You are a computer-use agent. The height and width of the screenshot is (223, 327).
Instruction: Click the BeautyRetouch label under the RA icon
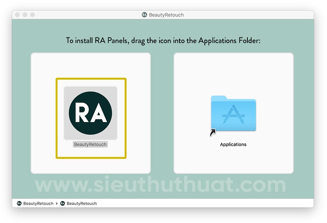coord(90,144)
